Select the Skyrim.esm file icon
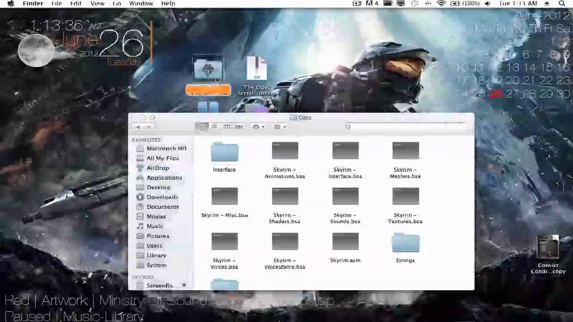 pyautogui.click(x=345, y=241)
